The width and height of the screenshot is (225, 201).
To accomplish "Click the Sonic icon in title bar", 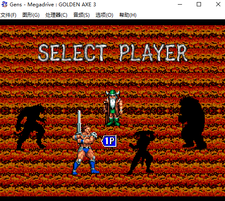I will pos(4,4).
